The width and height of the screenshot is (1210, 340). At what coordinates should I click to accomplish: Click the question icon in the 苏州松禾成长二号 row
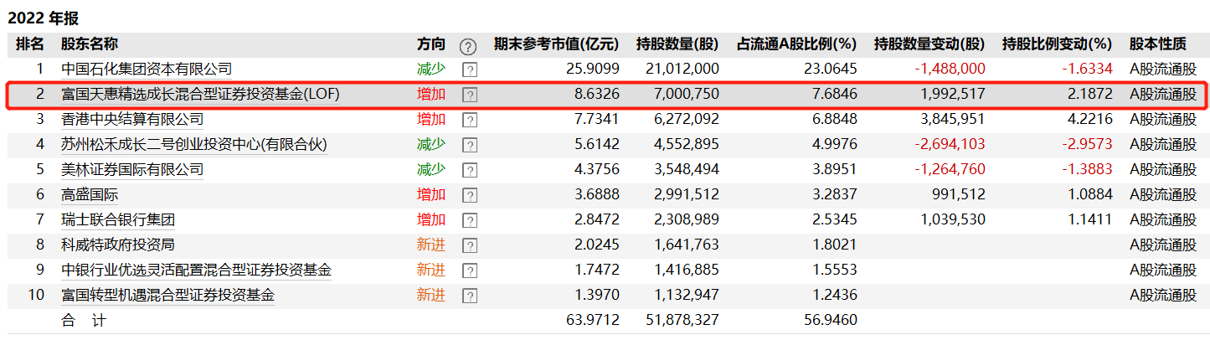[470, 145]
